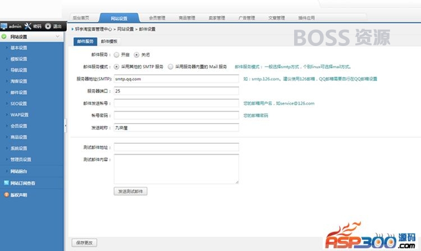Viewport: 421px width, 251px height.
Task: Choose 采用服务器内置的 Mail 服务 mode
Action: [x=171, y=67]
